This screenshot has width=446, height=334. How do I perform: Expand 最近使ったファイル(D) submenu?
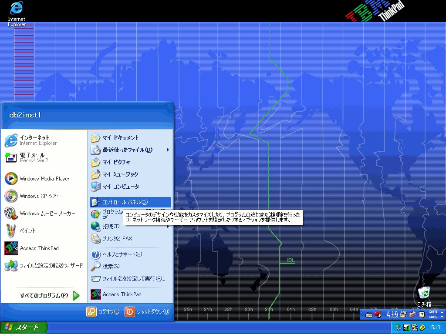click(130, 150)
